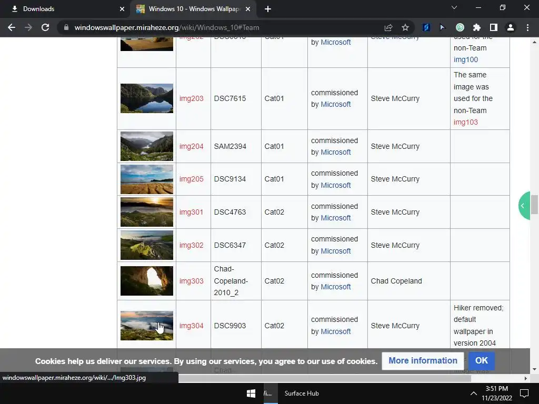539x404 pixels.
Task: Open the img203 lake thumbnail
Action: coord(147,98)
